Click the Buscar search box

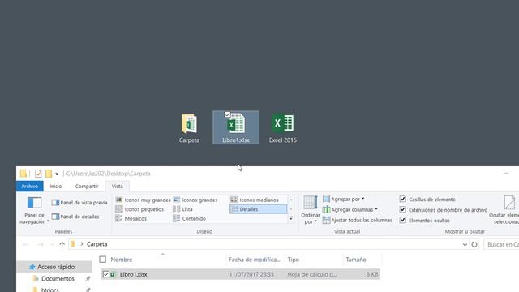pos(501,244)
